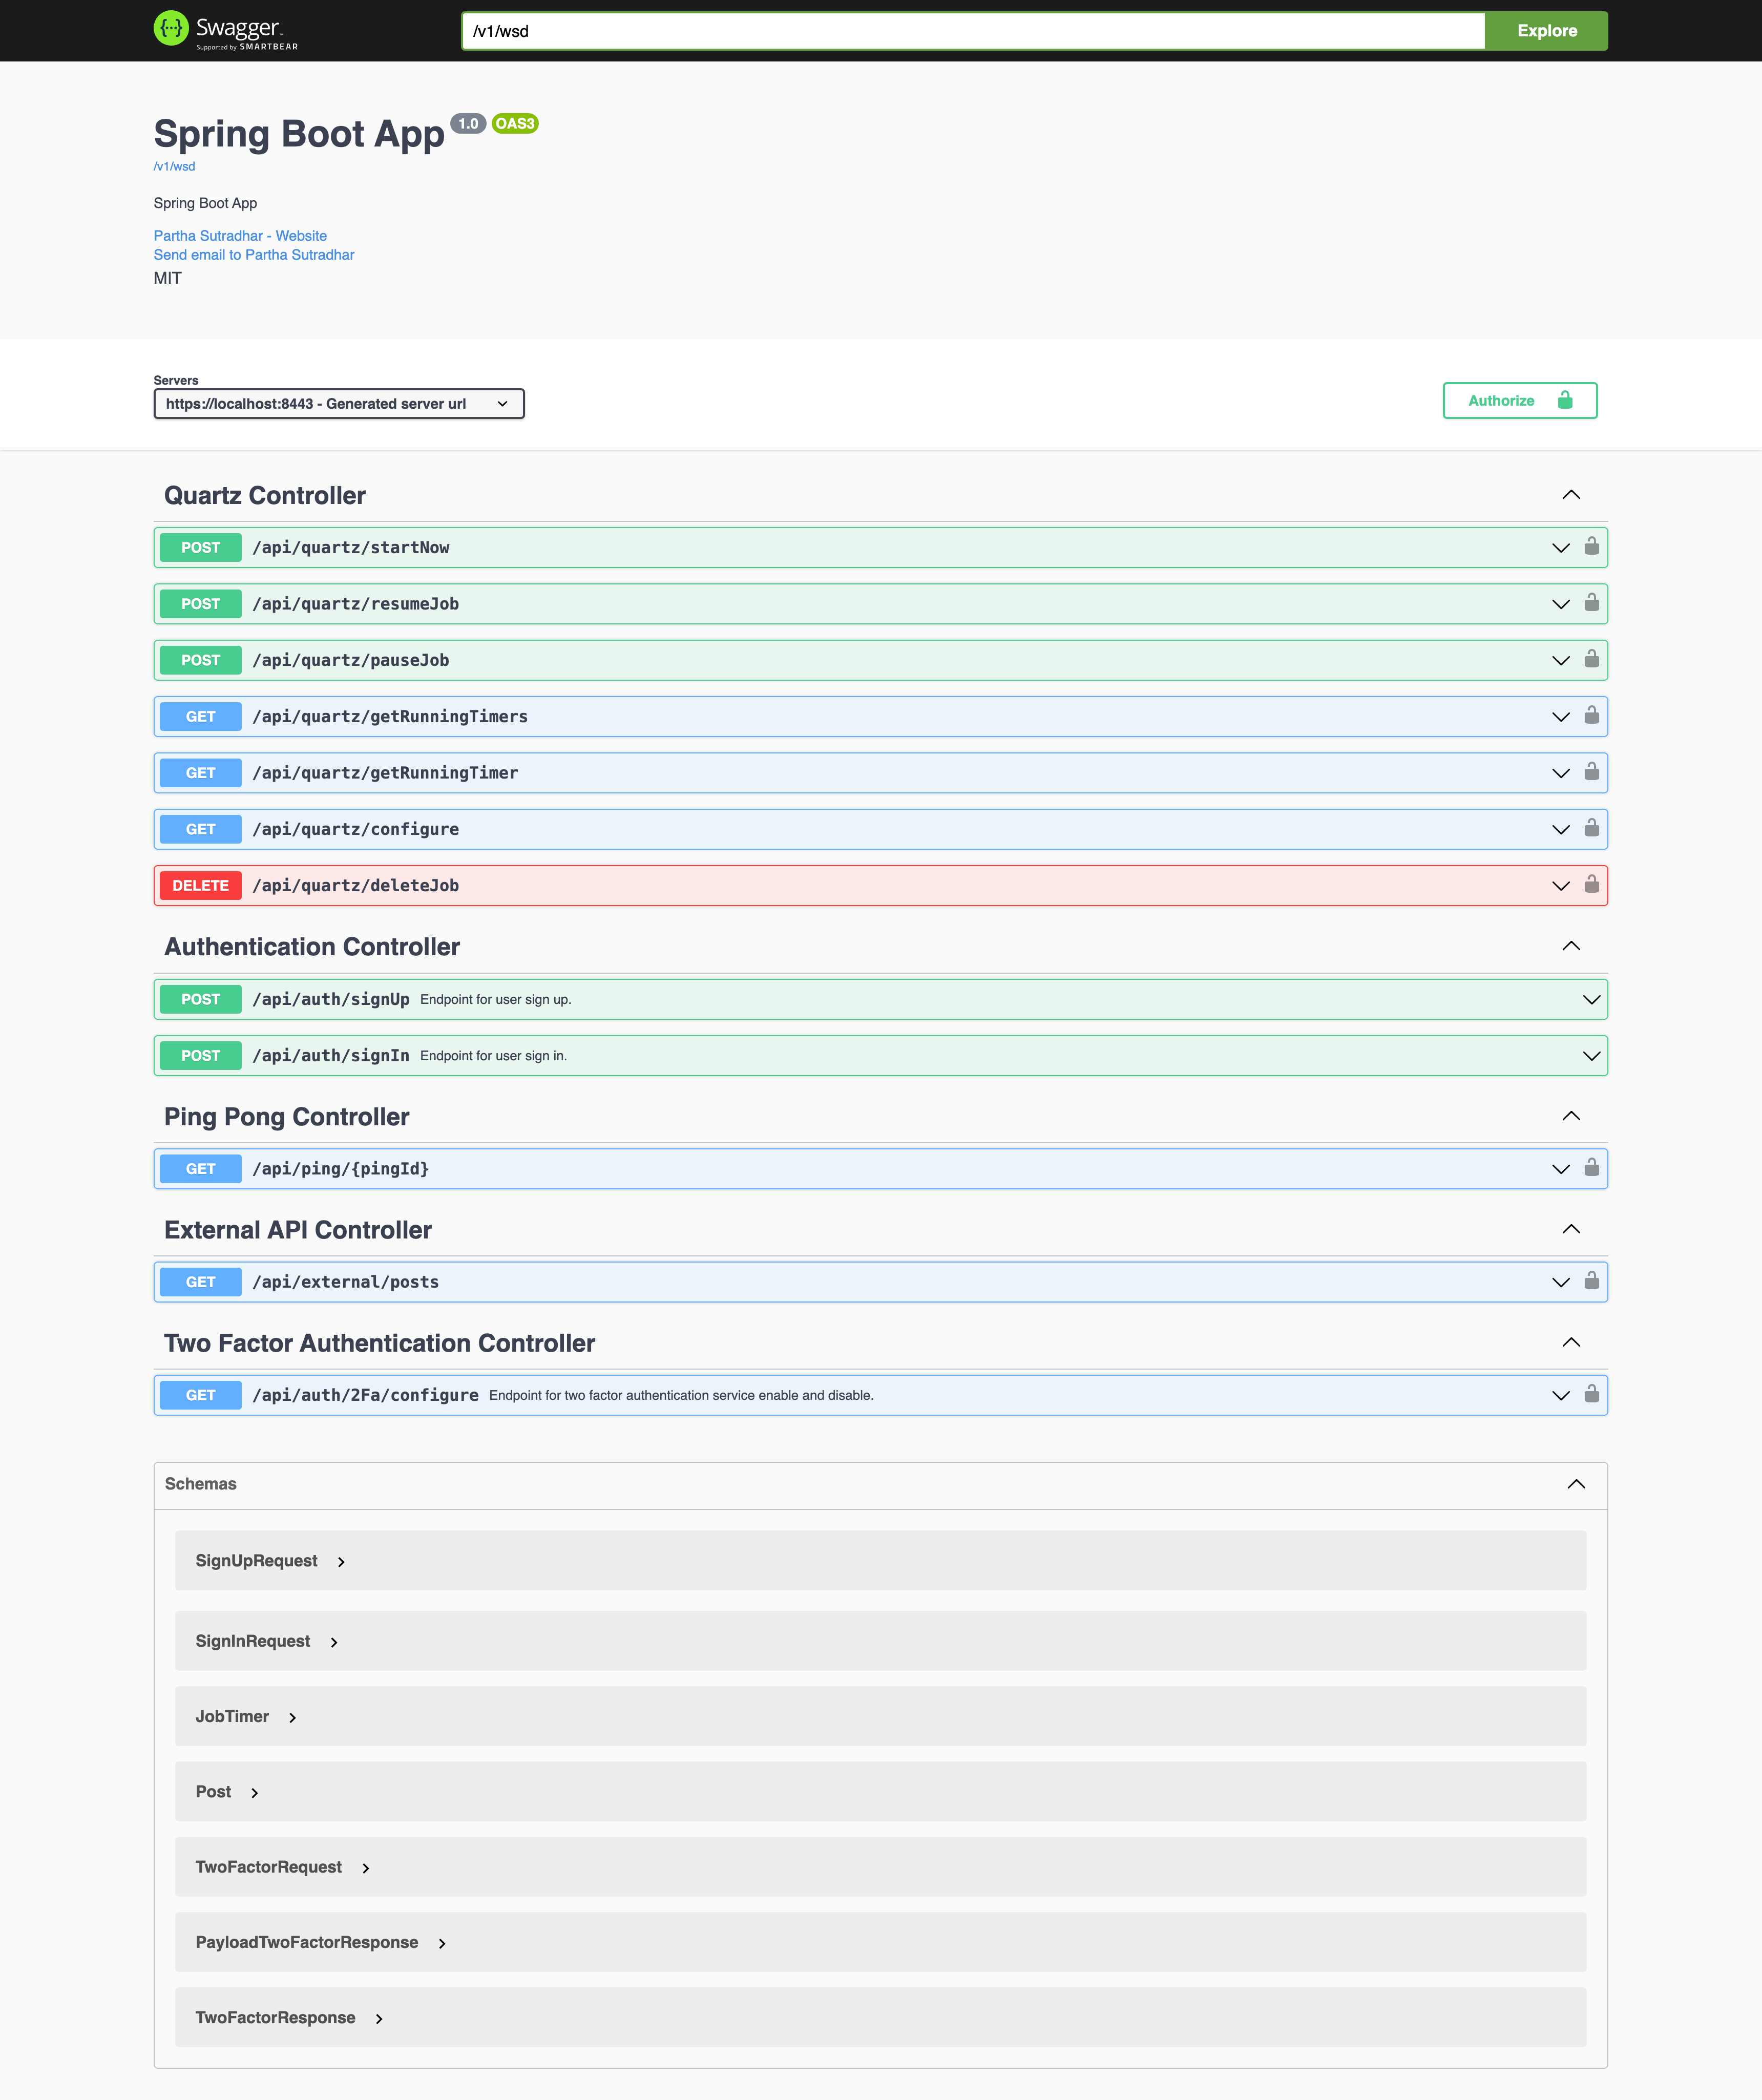This screenshot has height=2100, width=1762.
Task: Open POST /api/quartz/resumeJob operation
Action: (355, 604)
